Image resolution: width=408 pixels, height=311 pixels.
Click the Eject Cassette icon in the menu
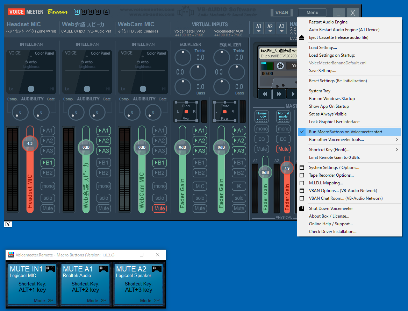[302, 37]
